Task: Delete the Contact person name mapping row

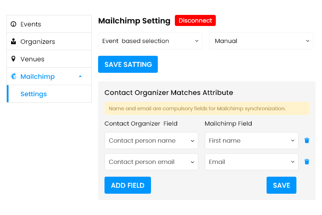Action: [x=307, y=140]
